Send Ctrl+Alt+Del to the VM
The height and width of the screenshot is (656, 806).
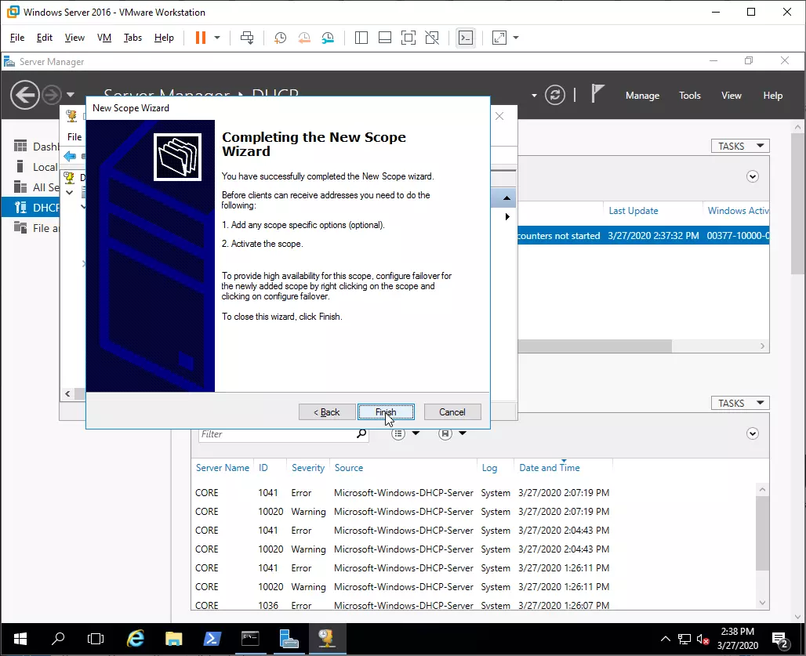coord(247,38)
